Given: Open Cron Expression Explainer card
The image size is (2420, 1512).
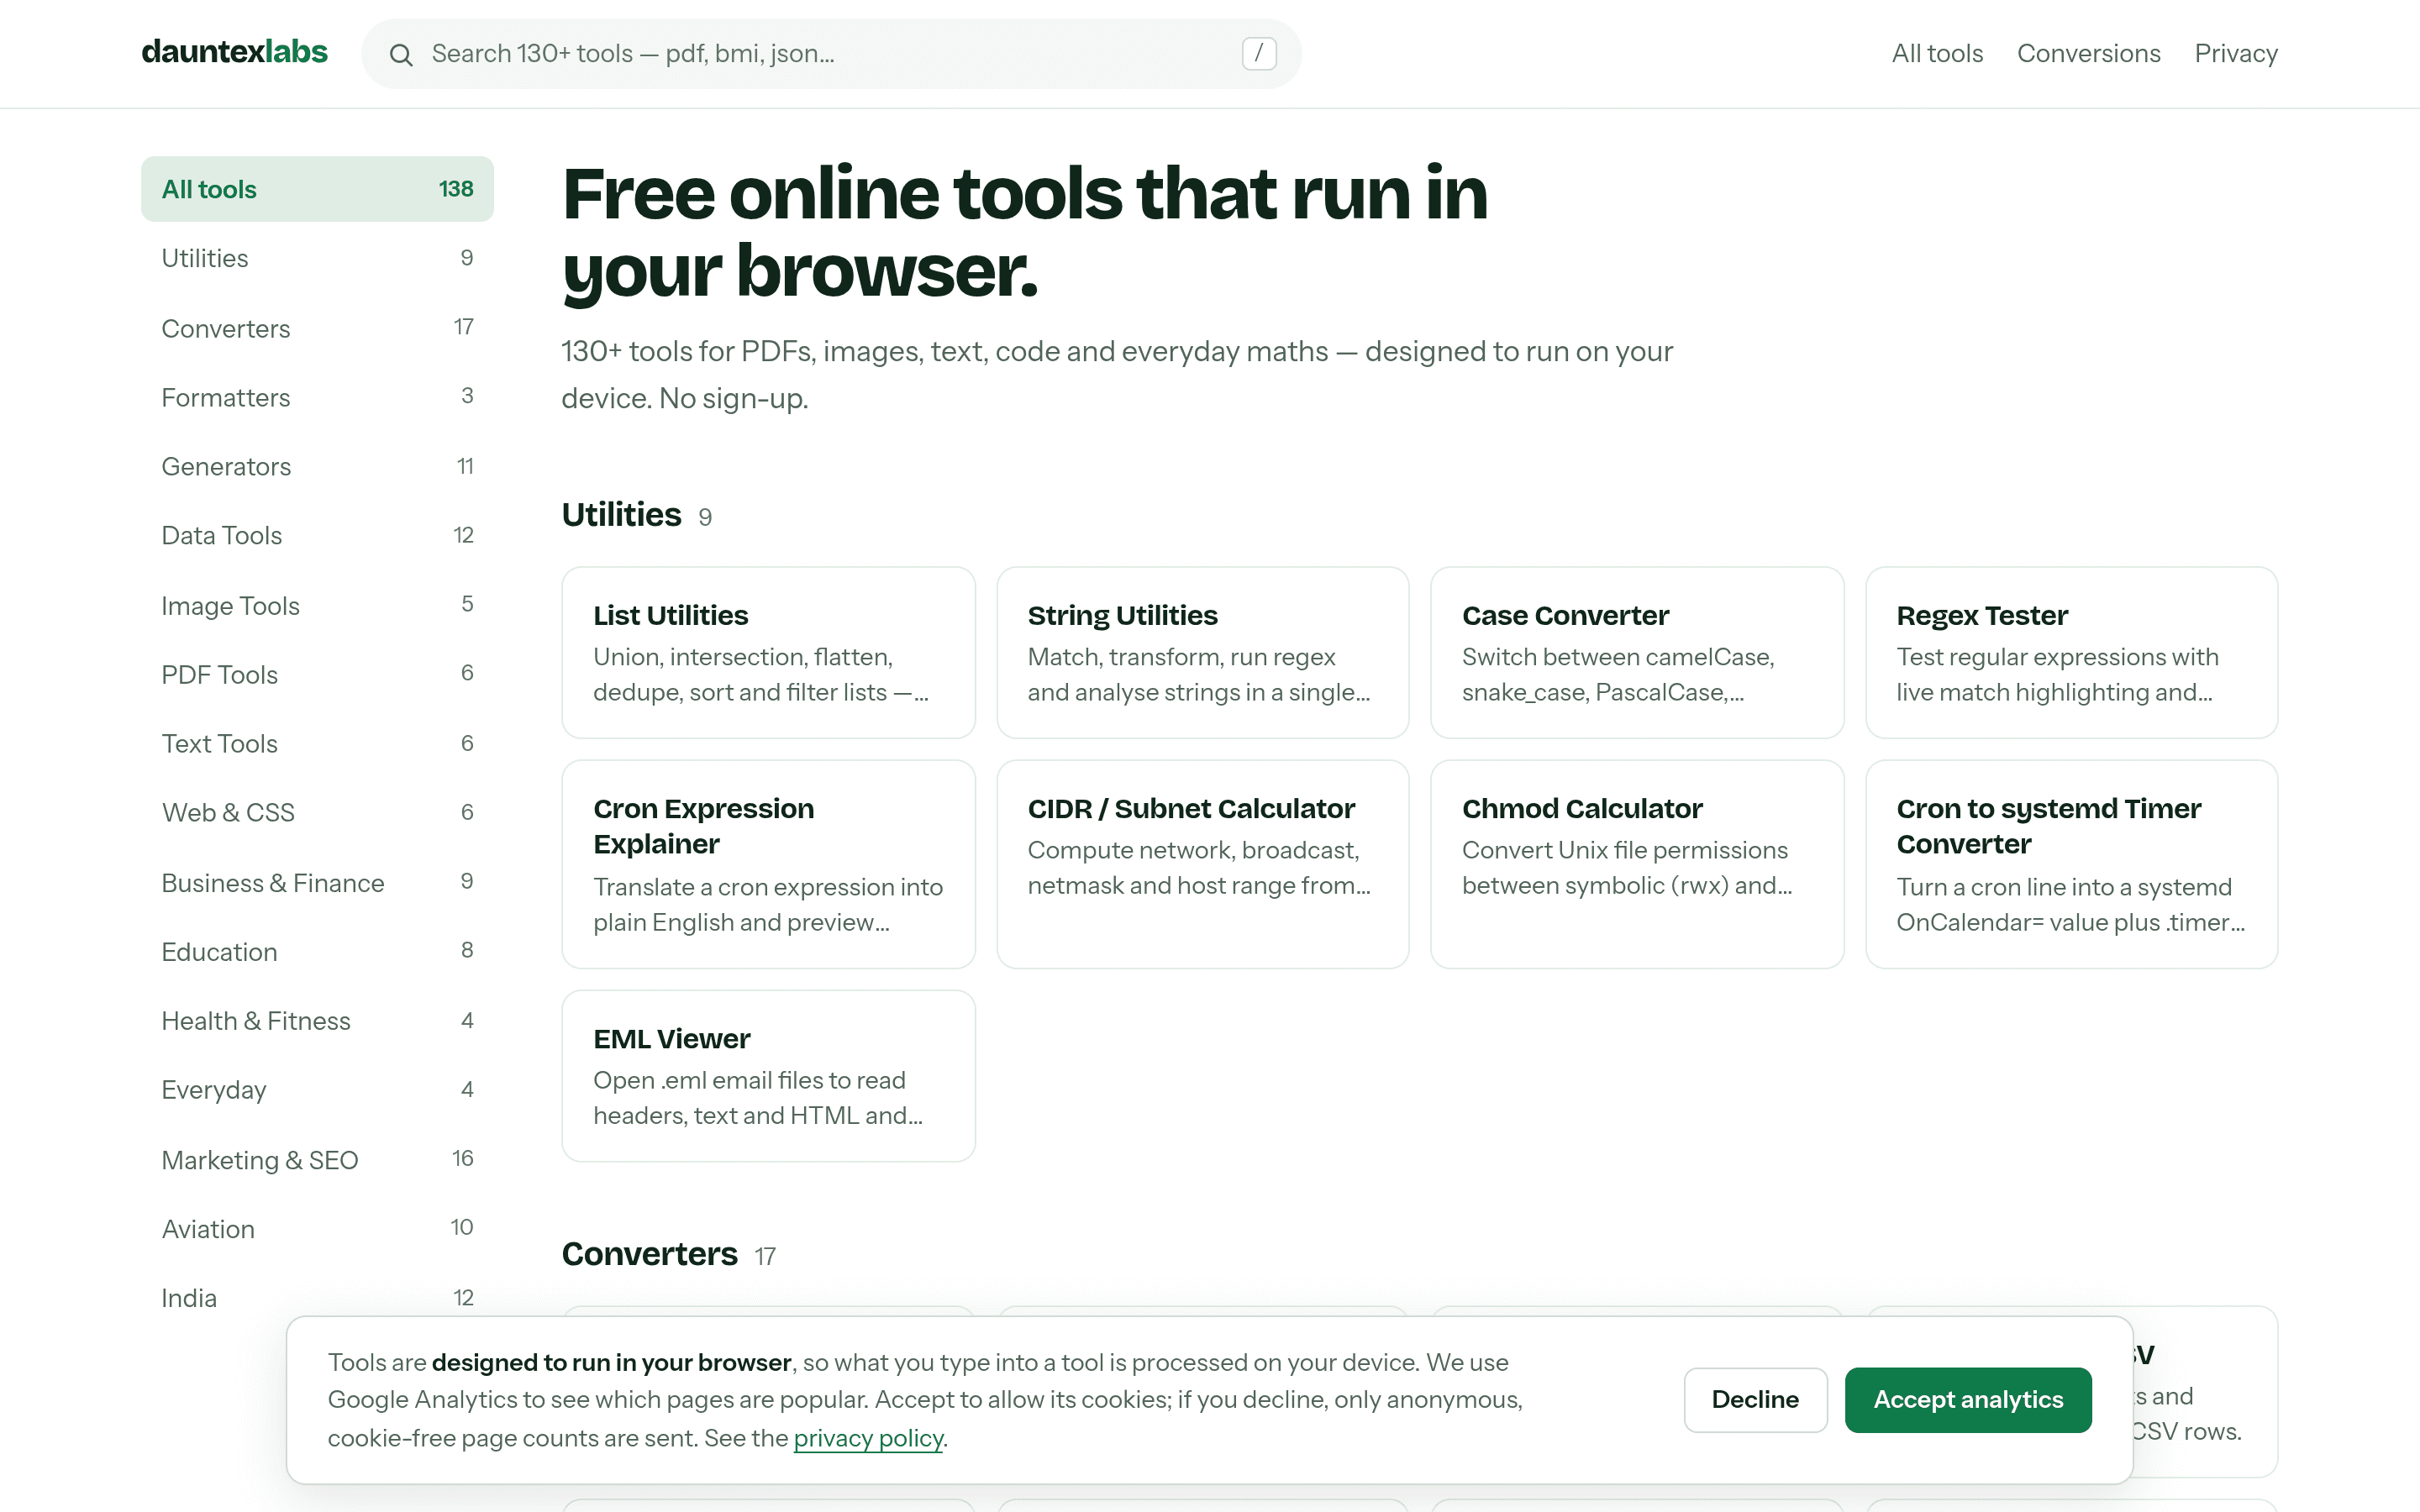Looking at the screenshot, I should (x=768, y=864).
